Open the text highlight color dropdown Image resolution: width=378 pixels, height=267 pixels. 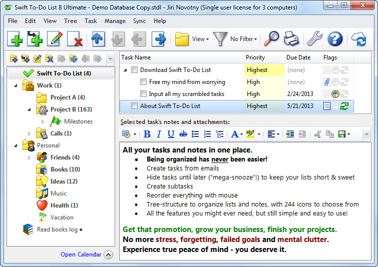[x=259, y=134]
